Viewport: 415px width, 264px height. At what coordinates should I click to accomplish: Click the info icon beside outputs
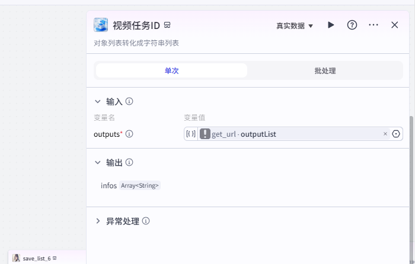129,134
